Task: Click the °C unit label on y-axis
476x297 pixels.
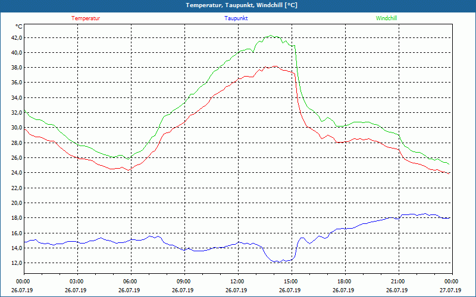Action: pos(18,27)
